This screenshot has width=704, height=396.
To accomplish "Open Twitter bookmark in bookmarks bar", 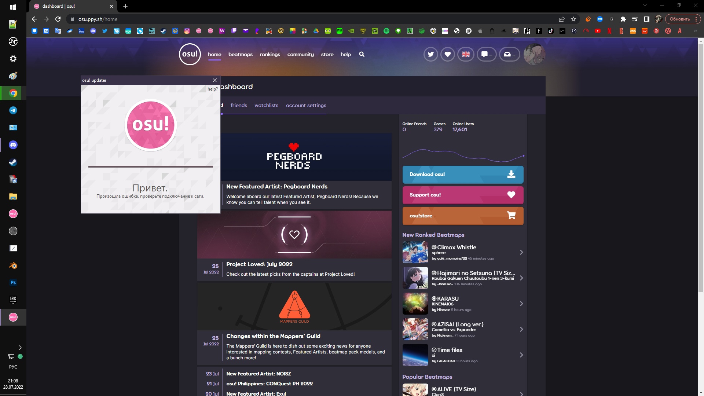I will click(105, 31).
